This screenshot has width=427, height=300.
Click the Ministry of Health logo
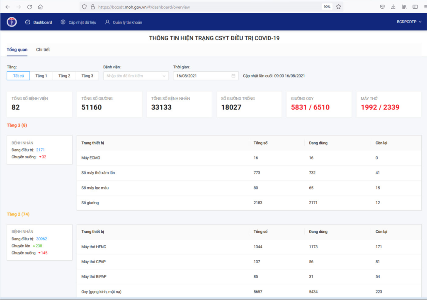click(x=12, y=22)
